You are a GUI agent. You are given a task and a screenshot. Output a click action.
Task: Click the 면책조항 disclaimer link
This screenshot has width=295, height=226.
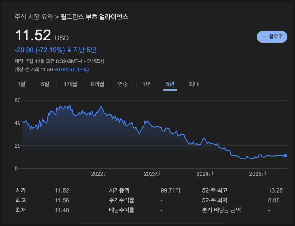(96, 61)
